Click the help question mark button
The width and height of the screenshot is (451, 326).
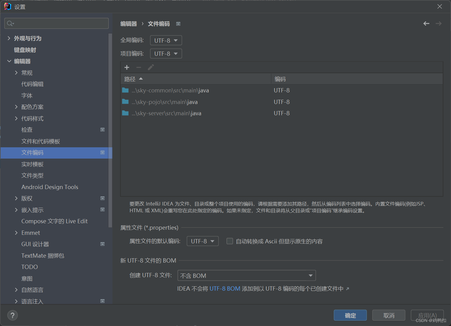(13, 315)
